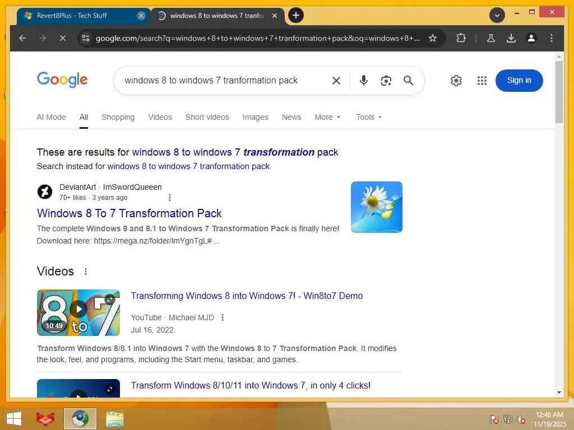Open the daisy Windows logo result thumbnail

coord(376,207)
